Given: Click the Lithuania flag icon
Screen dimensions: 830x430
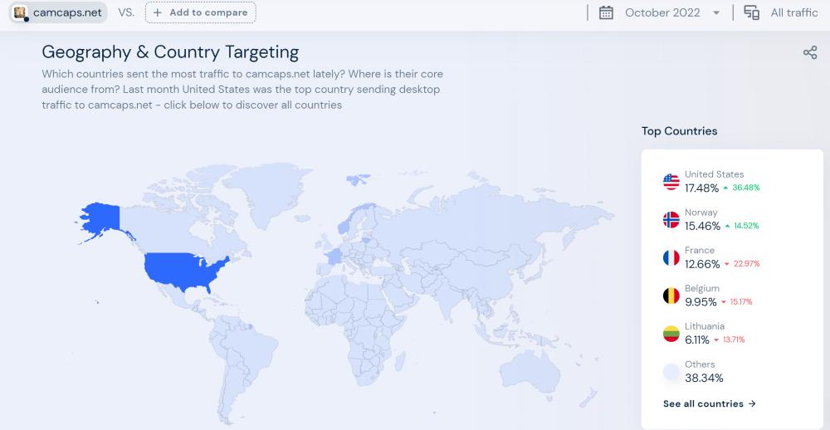Looking at the screenshot, I should pos(671,334).
